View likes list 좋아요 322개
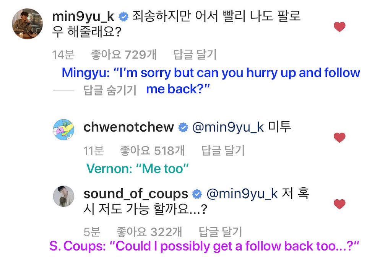This screenshot has width=367, height=257. (x=149, y=232)
